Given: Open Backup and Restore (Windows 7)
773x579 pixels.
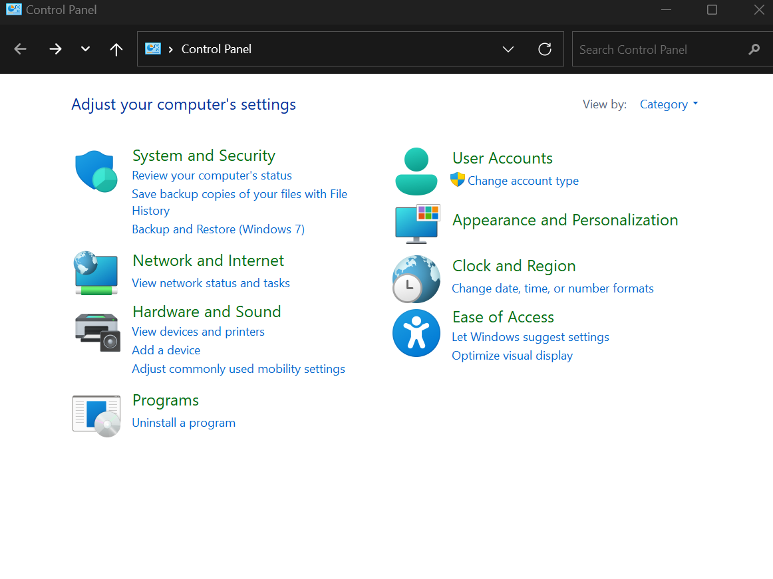Looking at the screenshot, I should [x=218, y=229].
